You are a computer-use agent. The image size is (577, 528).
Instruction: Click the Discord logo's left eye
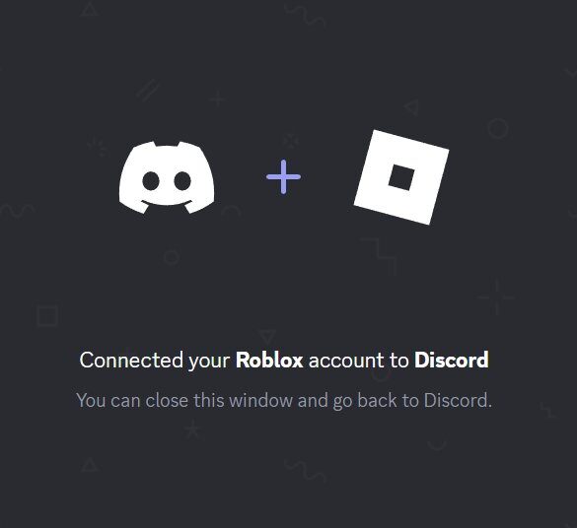coord(151,181)
